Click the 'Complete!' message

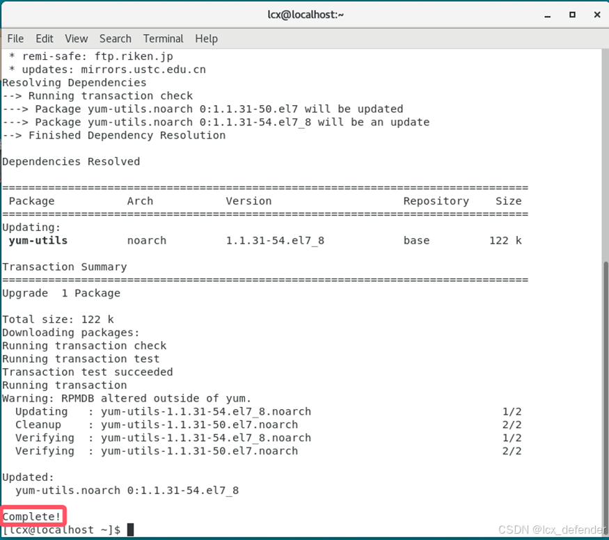coord(32,517)
